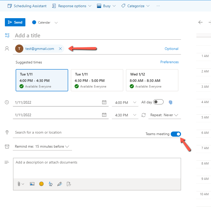This screenshot has width=211, height=207.
Task: Open the start date calendar picker icon
Action: (x=104, y=102)
